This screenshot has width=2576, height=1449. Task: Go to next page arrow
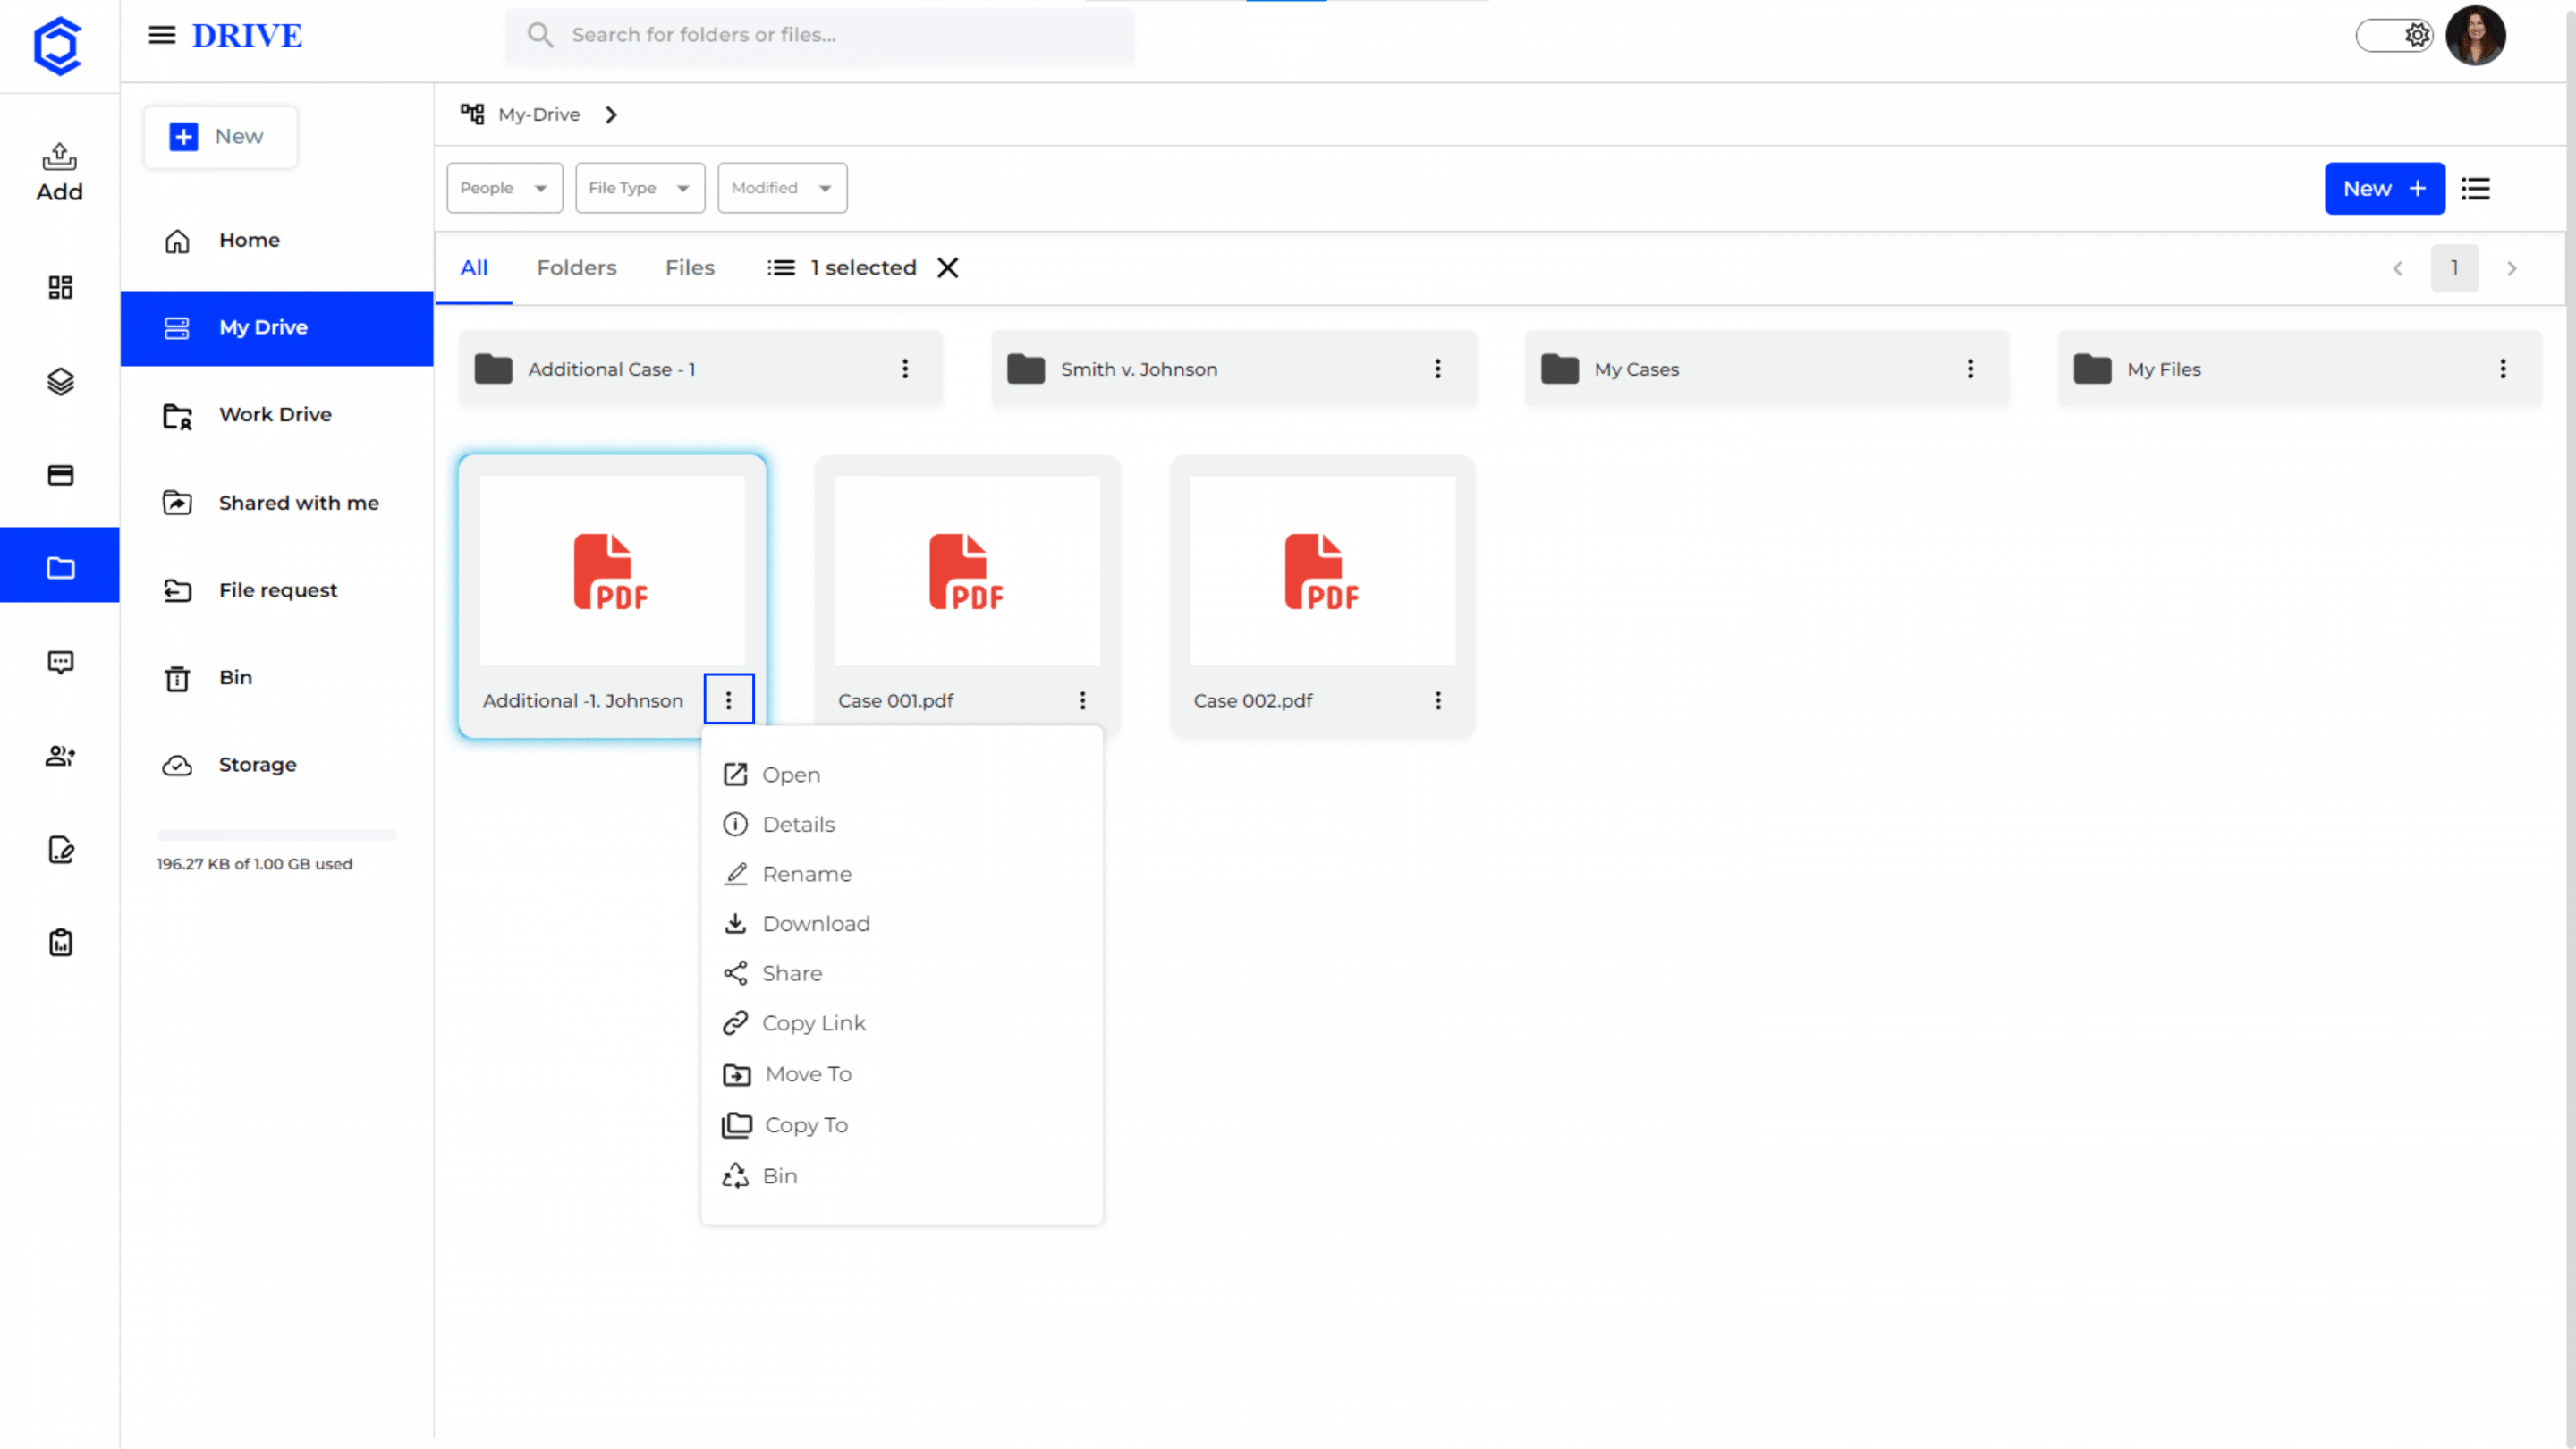point(2512,268)
